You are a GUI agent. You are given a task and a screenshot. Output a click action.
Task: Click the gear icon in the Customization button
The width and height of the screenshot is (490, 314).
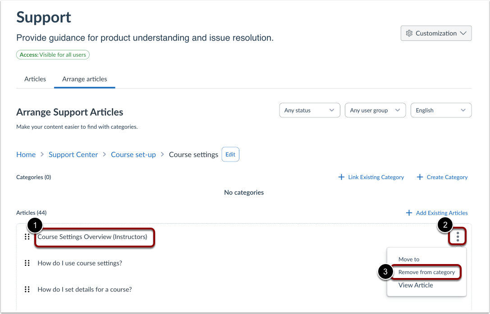[x=409, y=33]
